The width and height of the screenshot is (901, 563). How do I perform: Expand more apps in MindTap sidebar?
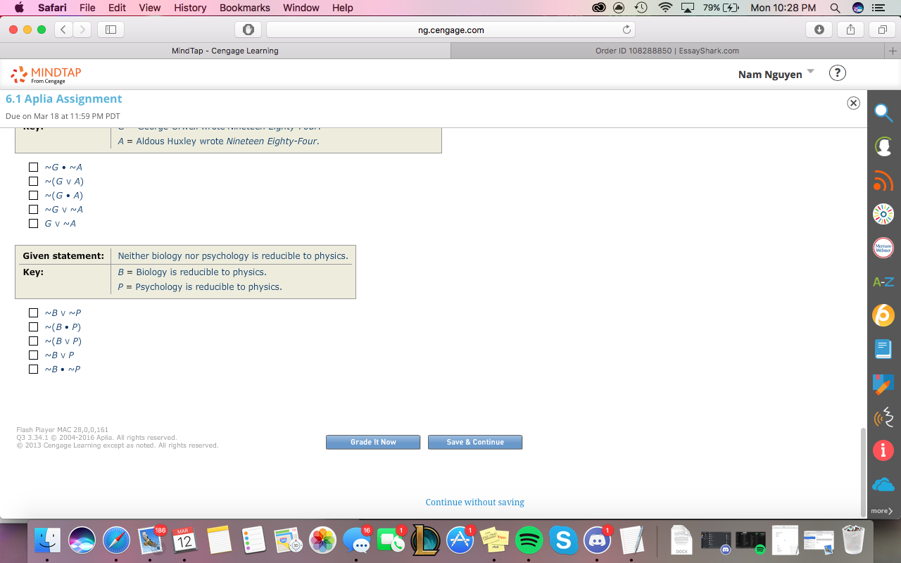tap(882, 511)
